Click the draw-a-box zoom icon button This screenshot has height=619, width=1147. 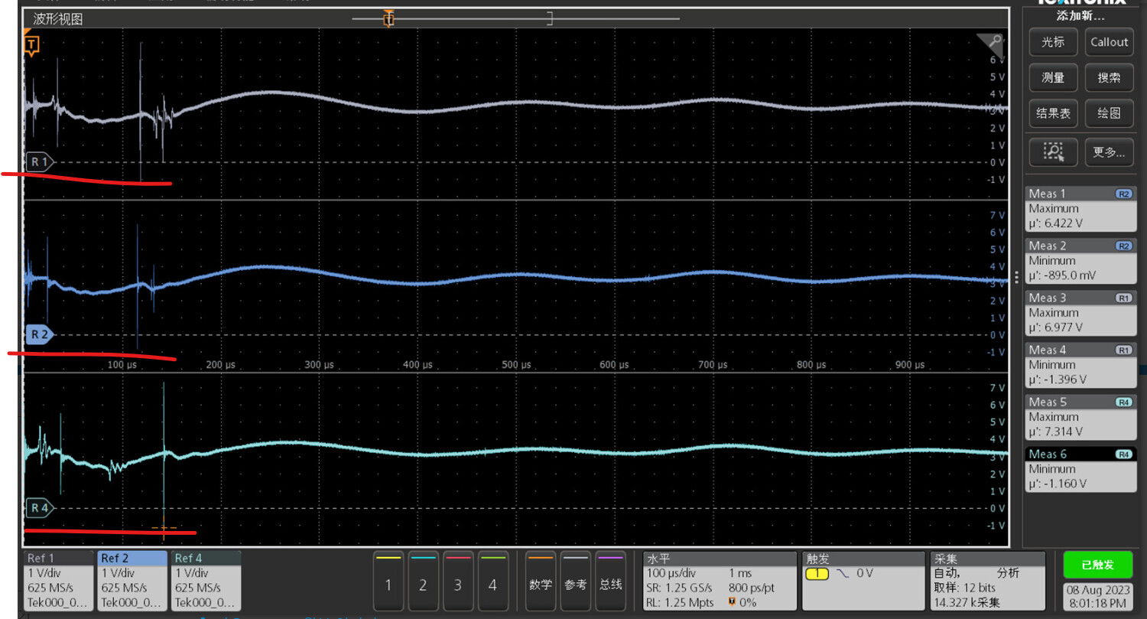tap(1053, 152)
